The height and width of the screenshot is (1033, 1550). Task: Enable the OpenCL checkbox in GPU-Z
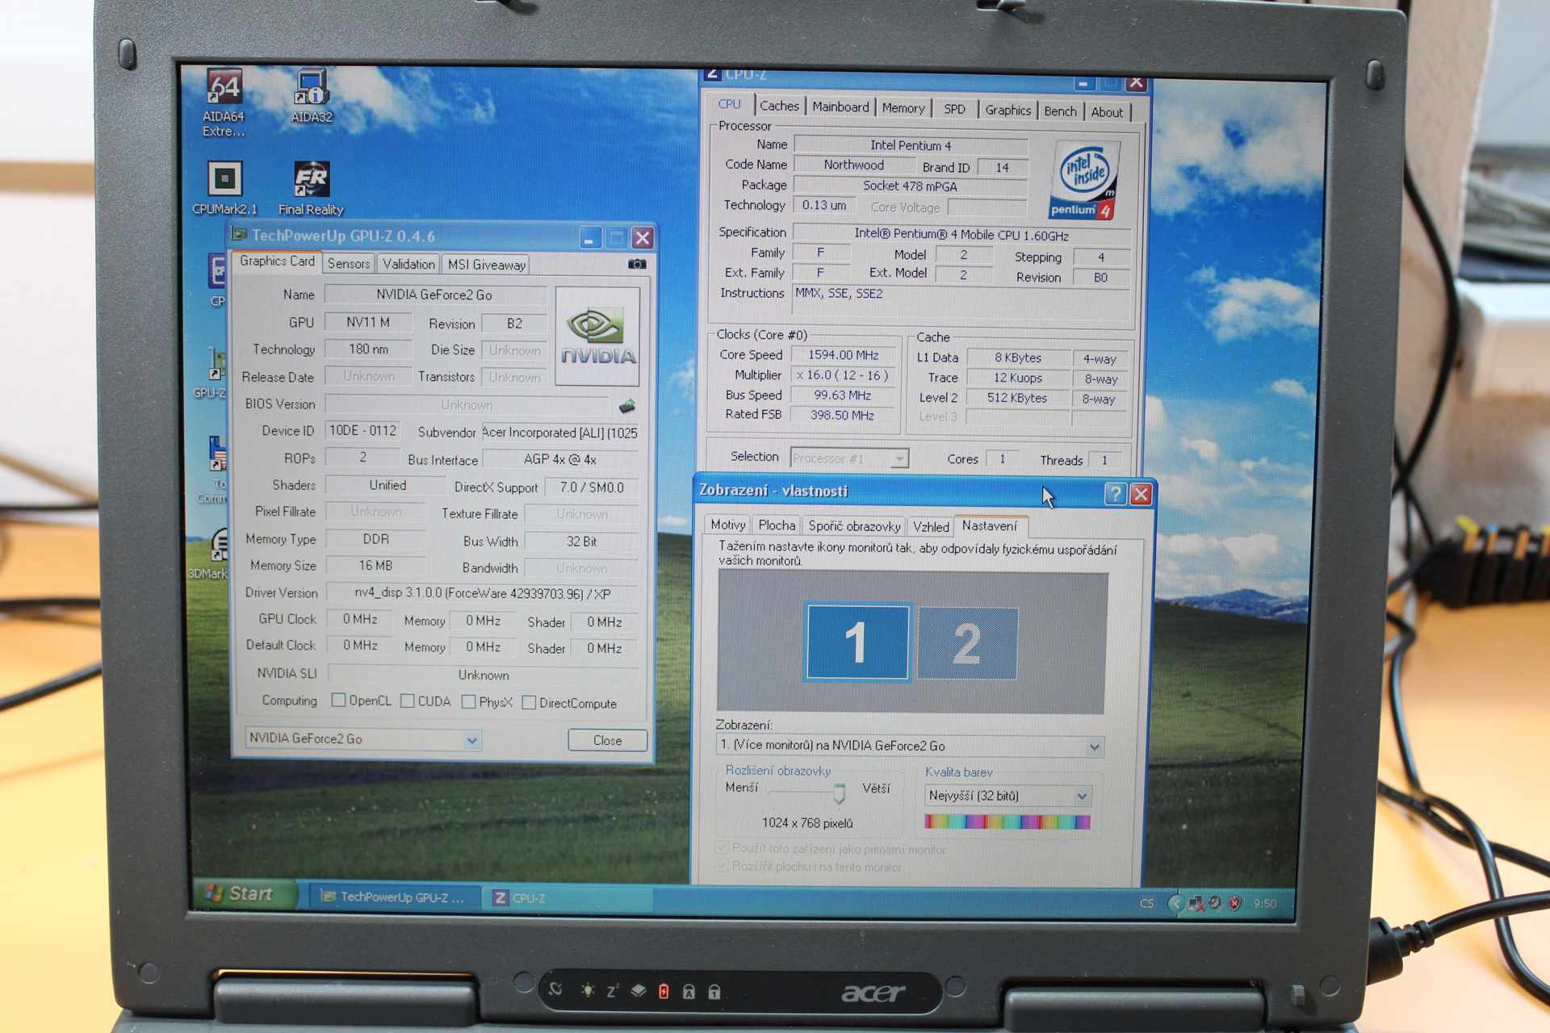[x=339, y=700]
